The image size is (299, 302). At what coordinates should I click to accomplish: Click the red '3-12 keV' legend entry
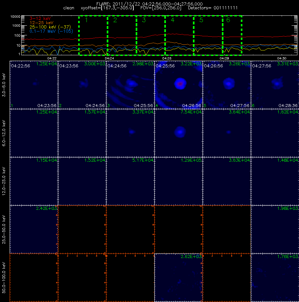40,19
